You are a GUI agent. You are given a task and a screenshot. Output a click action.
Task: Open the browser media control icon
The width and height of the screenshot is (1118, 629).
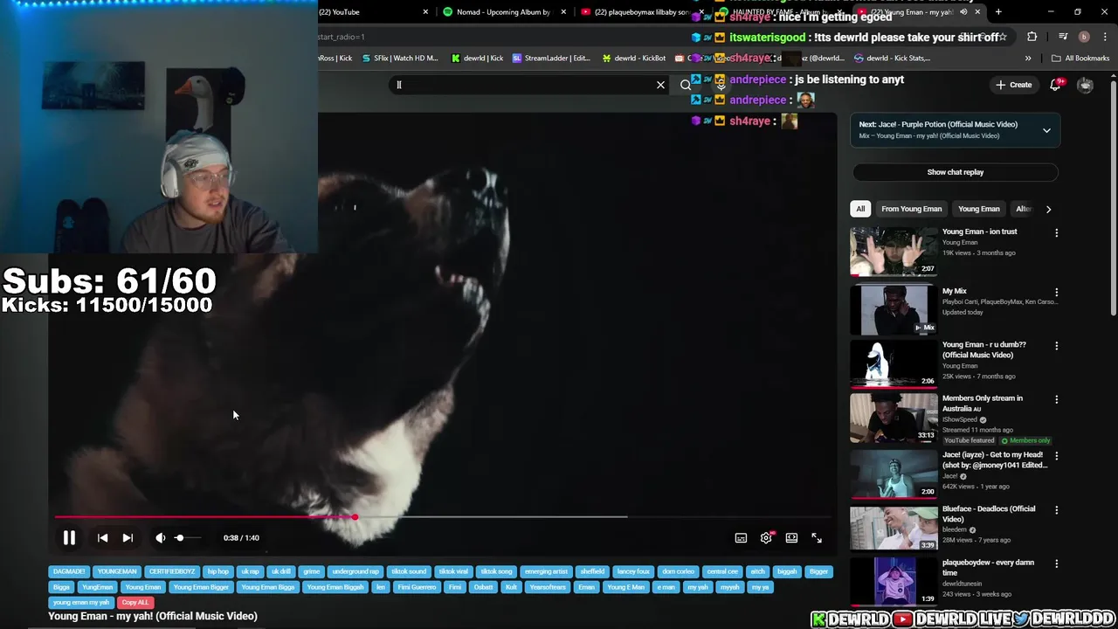[x=1063, y=37]
